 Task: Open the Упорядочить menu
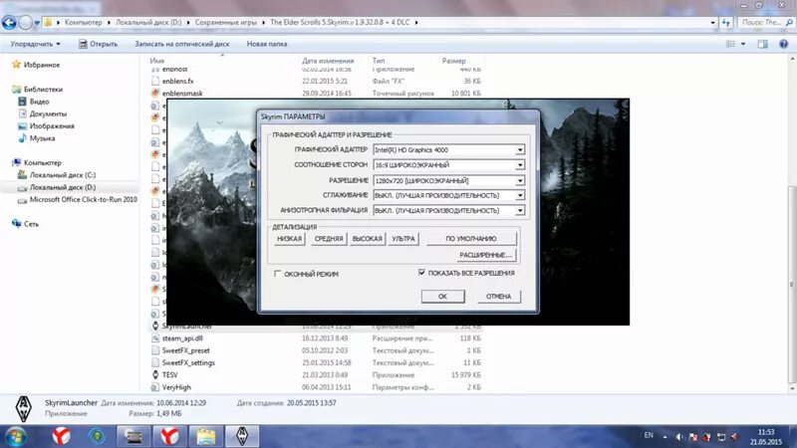[36, 44]
